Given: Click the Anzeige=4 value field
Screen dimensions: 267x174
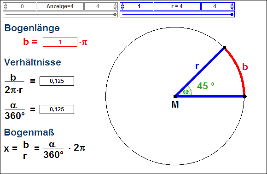Looking at the screenshot, I should click(60, 6).
